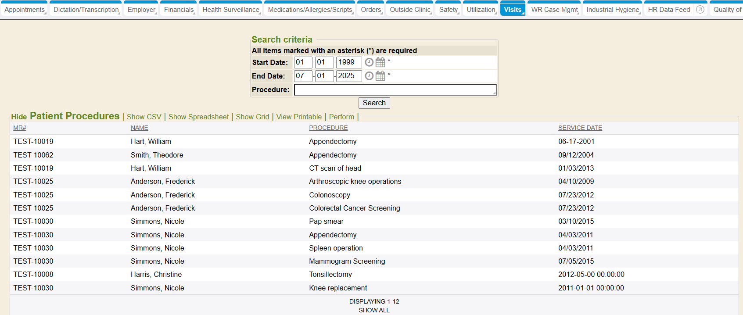Hide the Patient Procedures section
Image resolution: width=743 pixels, height=315 pixels.
click(x=19, y=117)
